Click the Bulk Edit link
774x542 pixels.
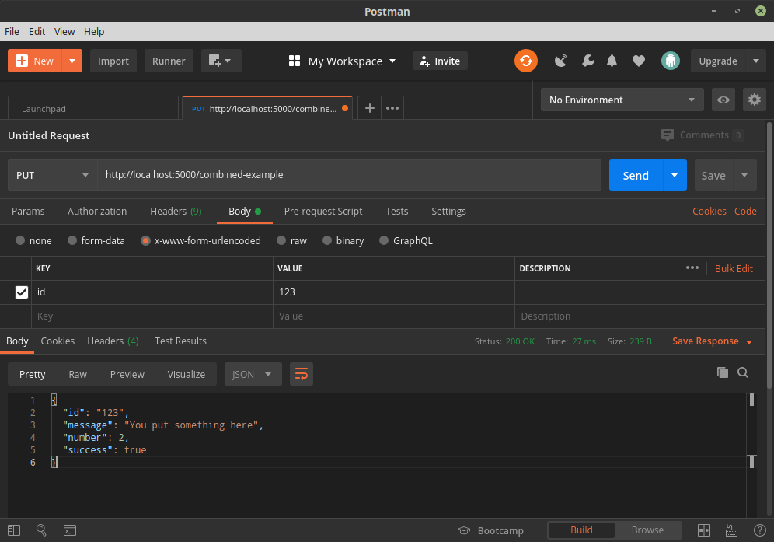pyautogui.click(x=734, y=268)
